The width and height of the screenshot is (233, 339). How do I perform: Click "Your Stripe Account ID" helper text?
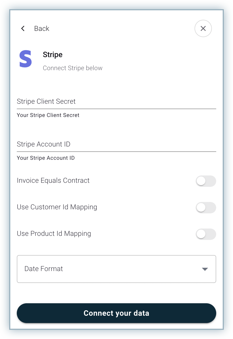coord(46,158)
